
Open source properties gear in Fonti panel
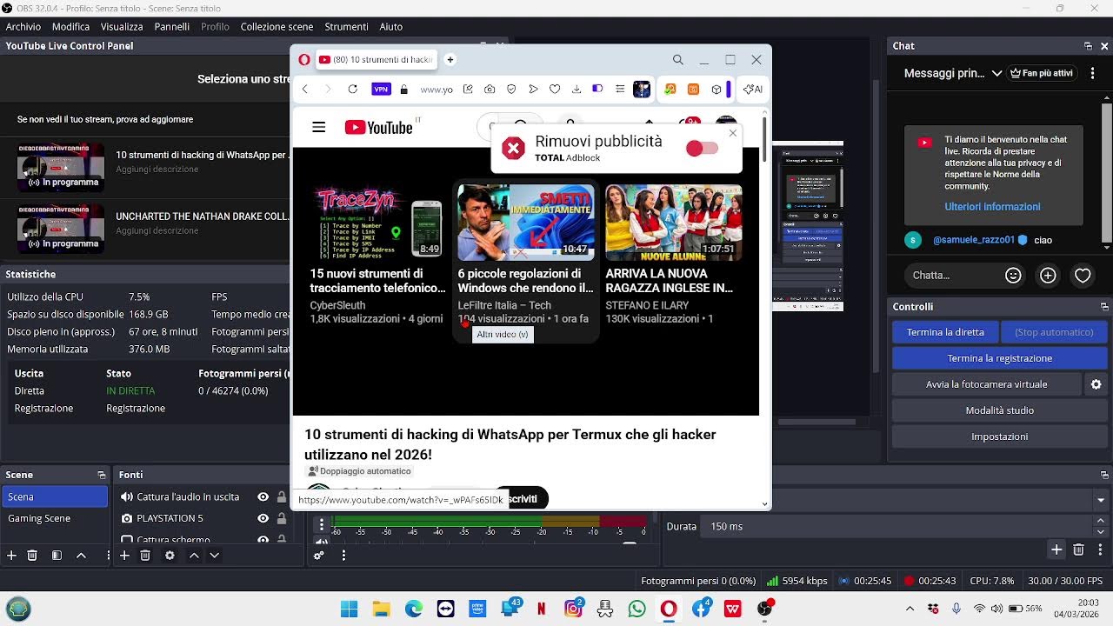pyautogui.click(x=170, y=555)
